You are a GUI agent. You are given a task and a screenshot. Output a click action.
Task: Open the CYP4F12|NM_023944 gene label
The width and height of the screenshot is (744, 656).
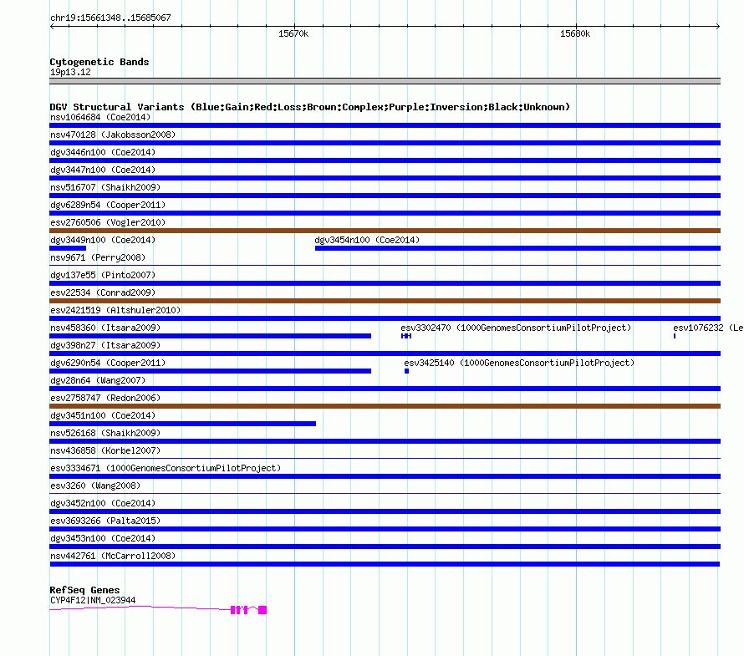click(x=93, y=600)
